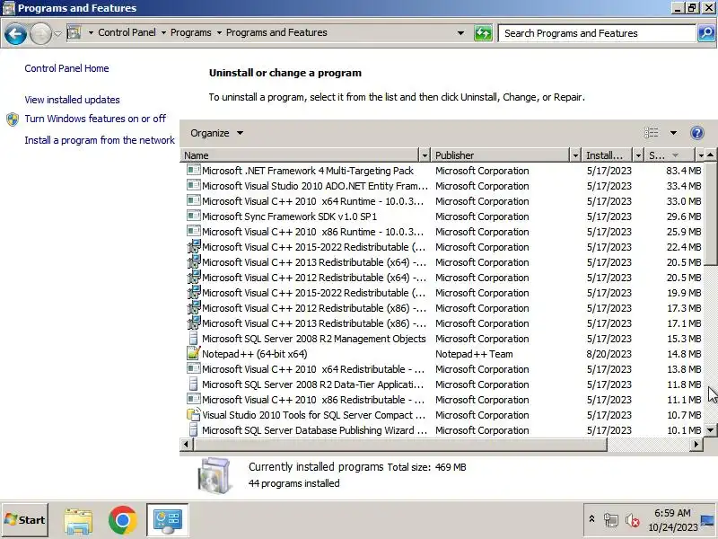This screenshot has width=718, height=539.
Task: Click the Notepad++ program icon
Action: [x=194, y=353]
